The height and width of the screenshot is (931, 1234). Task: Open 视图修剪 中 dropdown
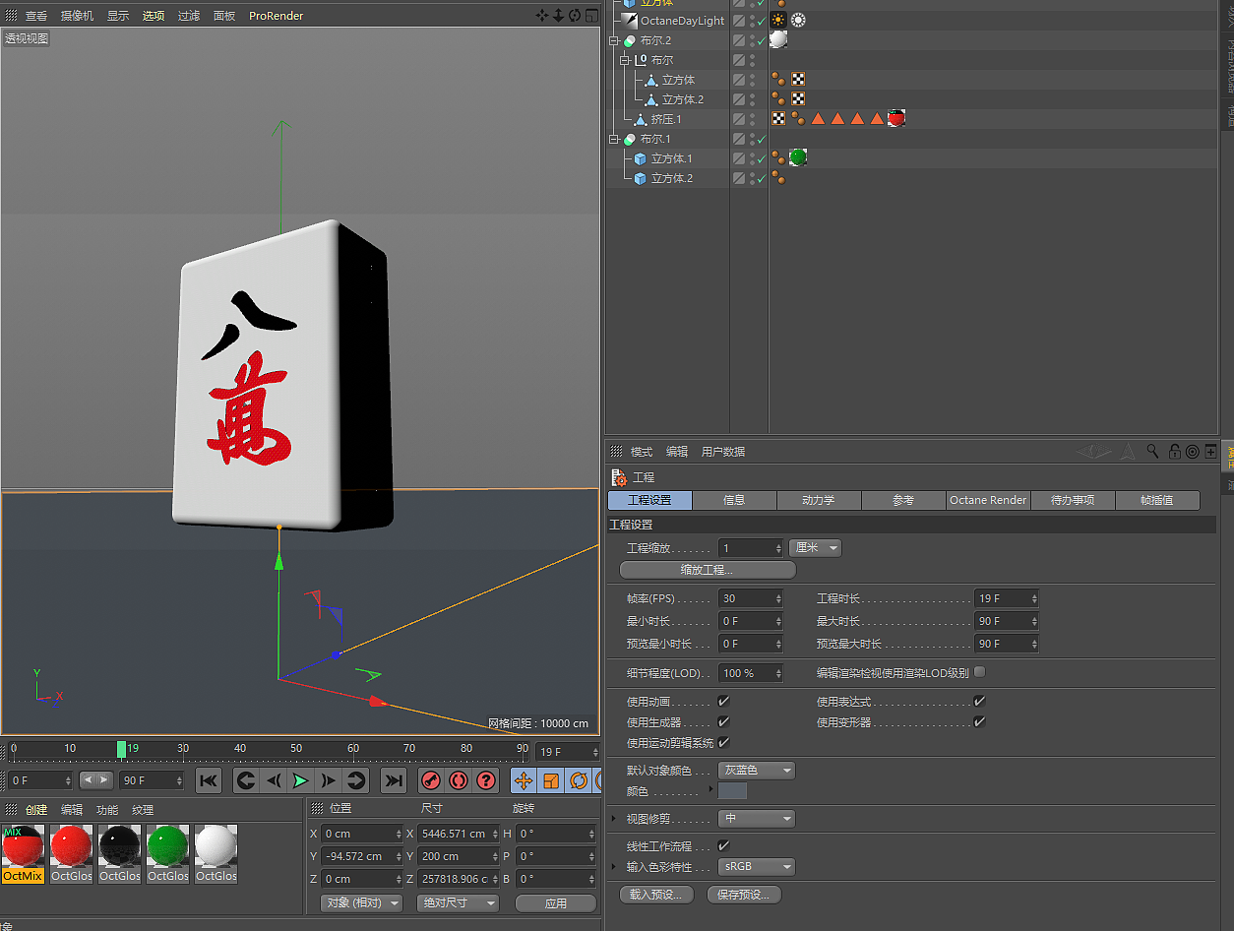(x=756, y=819)
